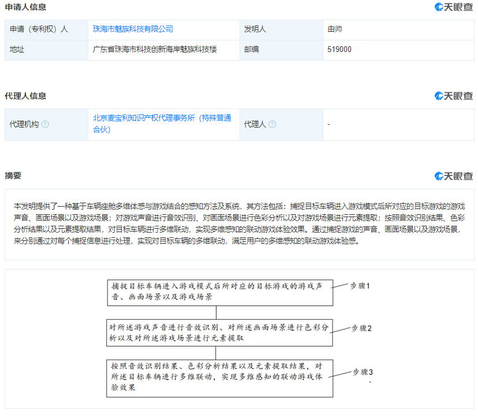The image size is (478, 418).
Task: Click the help icon next to 代理机构
Action: (x=46, y=124)
